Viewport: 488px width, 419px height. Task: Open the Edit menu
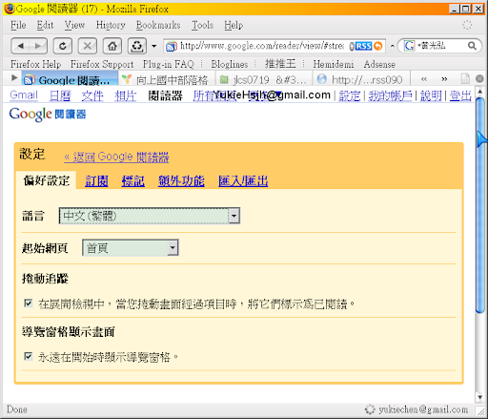(x=45, y=25)
